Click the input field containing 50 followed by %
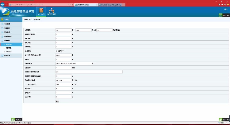The image size is (230, 125). 63,97
